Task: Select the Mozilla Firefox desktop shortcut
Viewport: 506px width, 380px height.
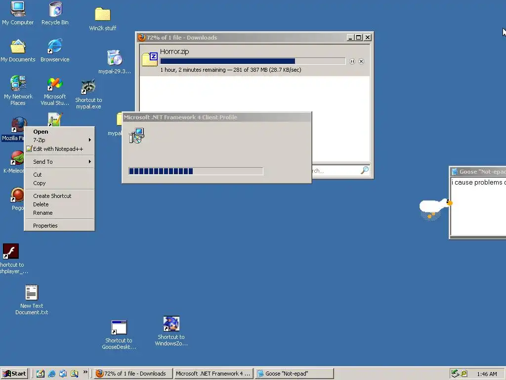Action: coord(18,125)
